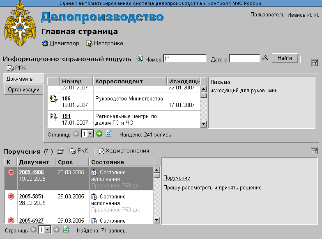Screen dimensions: 322x239
Task: Open the Настройка link
Action: [x=108, y=43]
